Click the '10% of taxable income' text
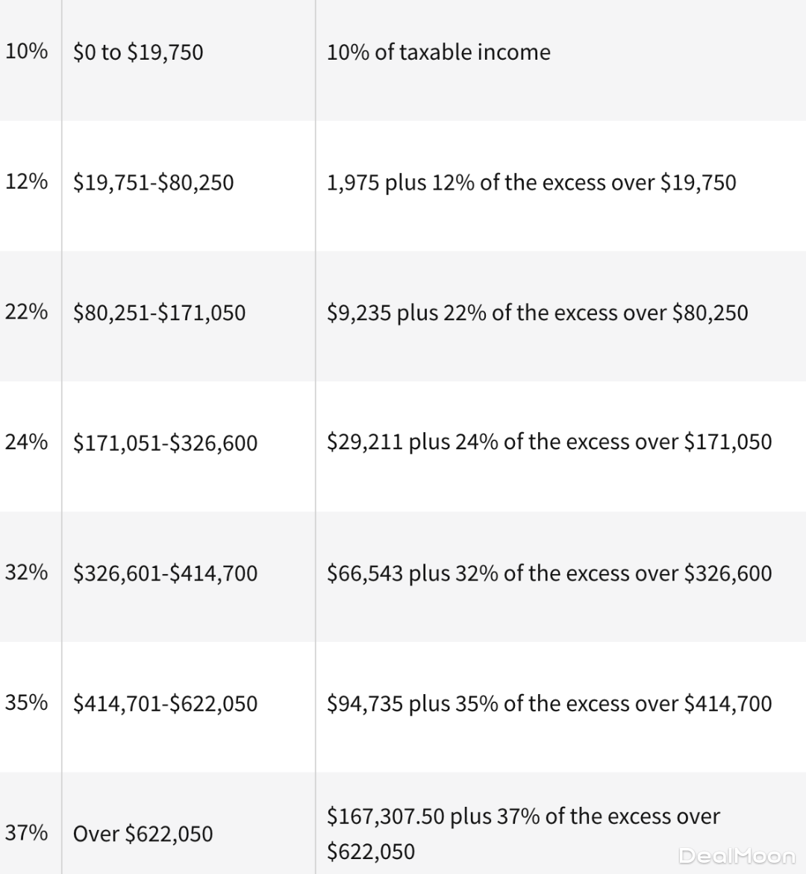This screenshot has width=806, height=874. coord(438,52)
